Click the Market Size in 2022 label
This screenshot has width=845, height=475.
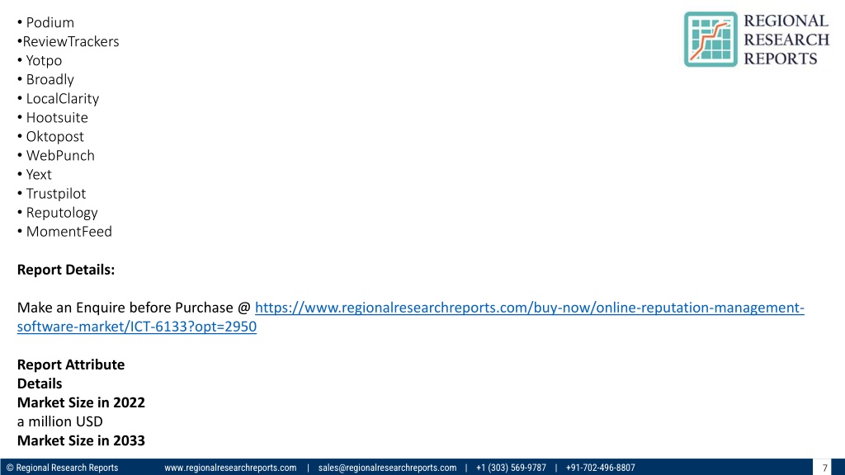tap(81, 402)
